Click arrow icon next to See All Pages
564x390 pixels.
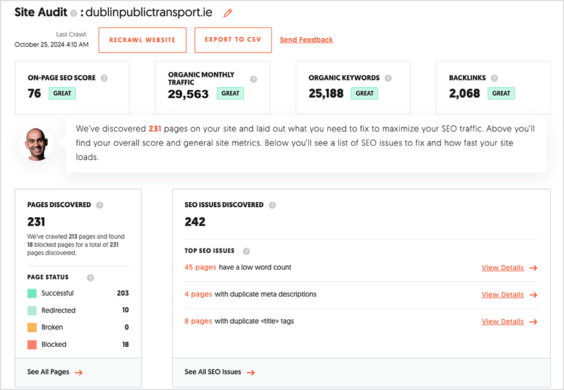click(x=78, y=372)
